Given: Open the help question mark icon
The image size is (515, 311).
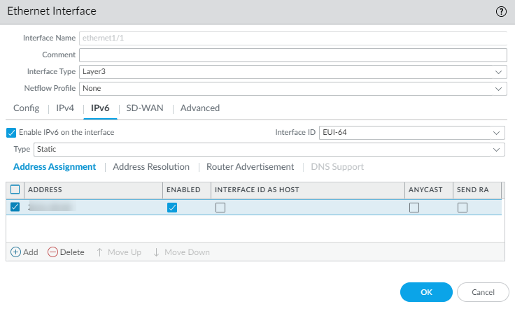Looking at the screenshot, I should [x=501, y=11].
